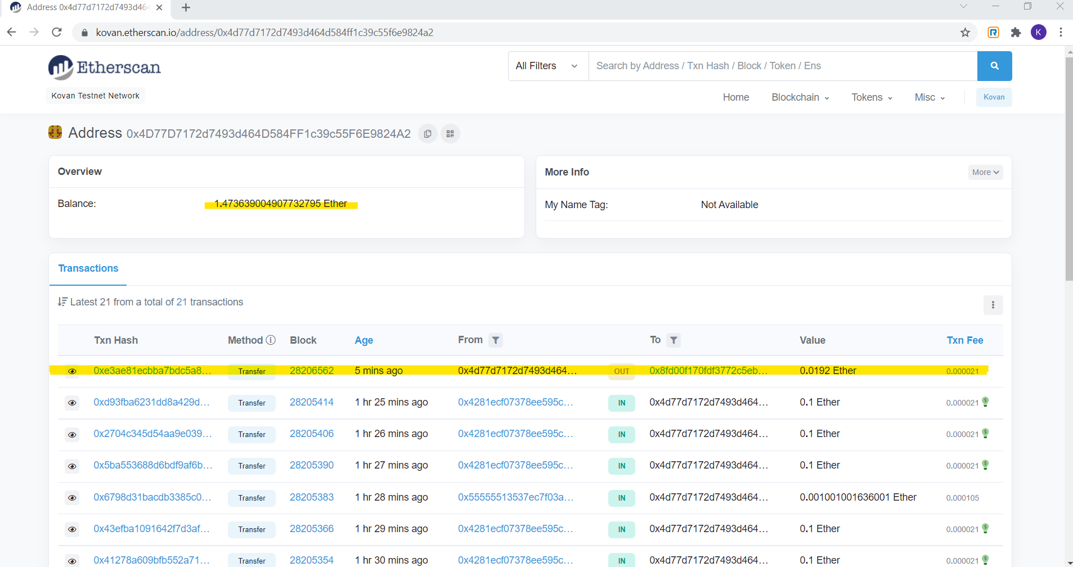Expand the Misc menu
Screen dimensions: 1073x567
click(930, 97)
